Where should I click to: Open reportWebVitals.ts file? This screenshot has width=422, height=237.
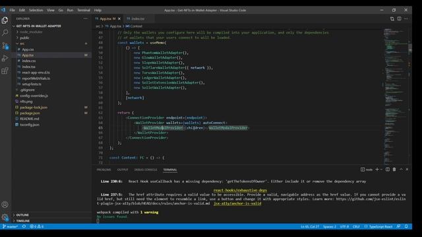(36, 78)
